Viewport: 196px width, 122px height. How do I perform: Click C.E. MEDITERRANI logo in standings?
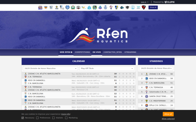click(147, 101)
